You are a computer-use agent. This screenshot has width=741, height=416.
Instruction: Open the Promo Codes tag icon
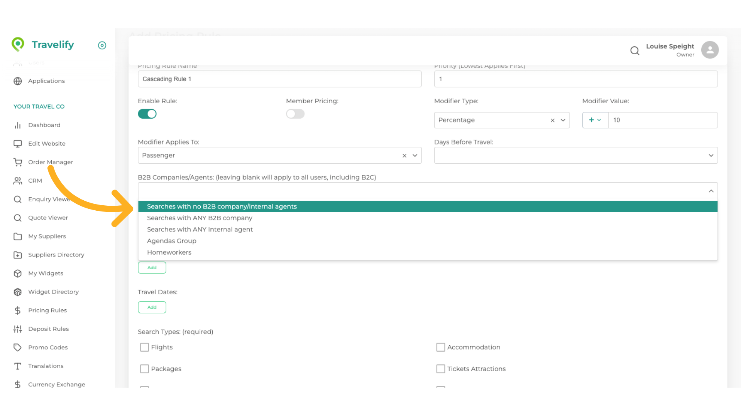point(18,347)
